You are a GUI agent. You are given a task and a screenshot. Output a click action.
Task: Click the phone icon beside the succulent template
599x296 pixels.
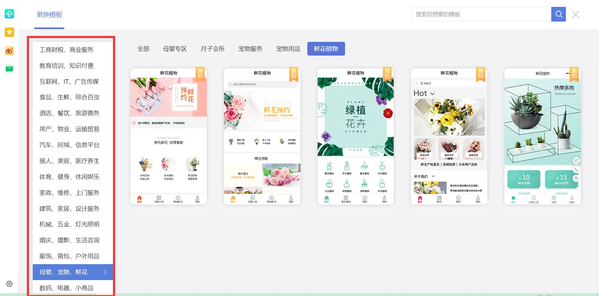pos(576,170)
